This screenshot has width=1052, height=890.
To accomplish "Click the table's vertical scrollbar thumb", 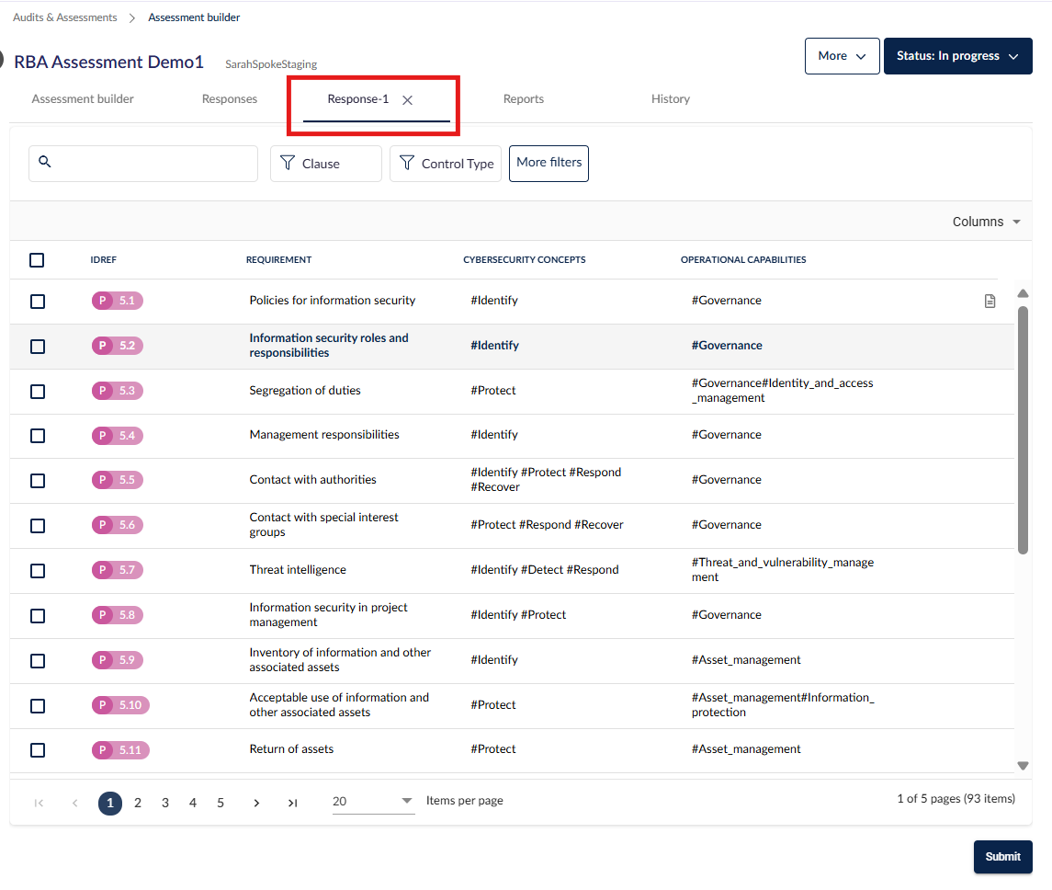I will tap(1023, 430).
